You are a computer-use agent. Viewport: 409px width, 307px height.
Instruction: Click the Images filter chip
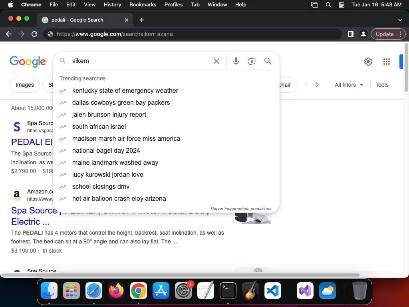click(x=24, y=85)
